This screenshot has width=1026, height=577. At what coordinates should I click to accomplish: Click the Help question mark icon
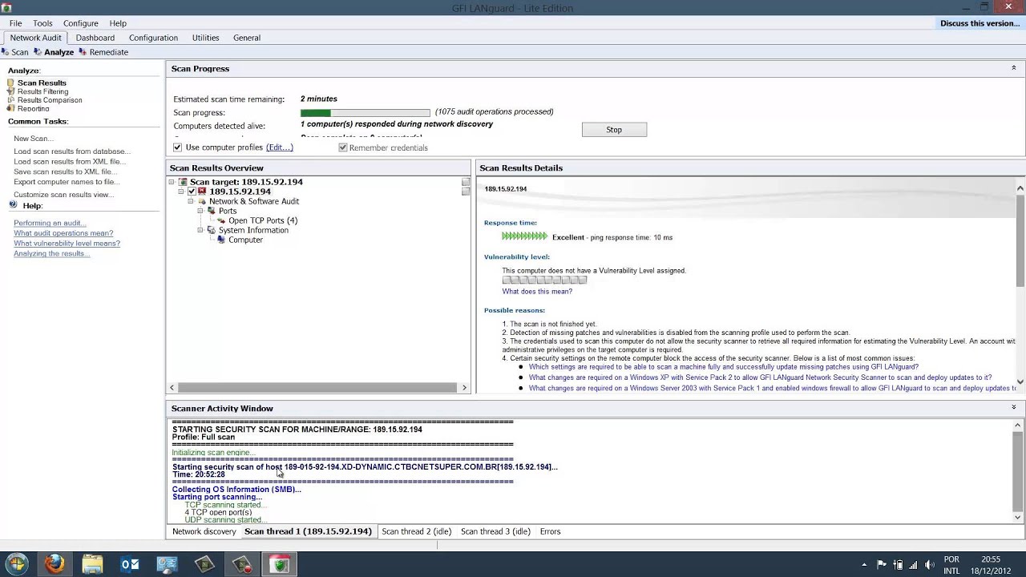pyautogui.click(x=14, y=205)
